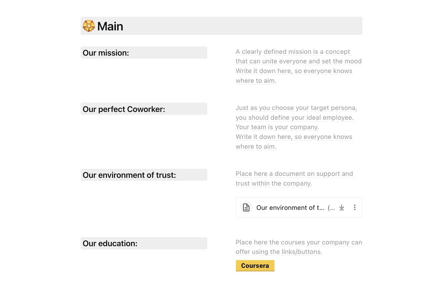Click line "A clearly defined mission is a concept"

[293, 52]
